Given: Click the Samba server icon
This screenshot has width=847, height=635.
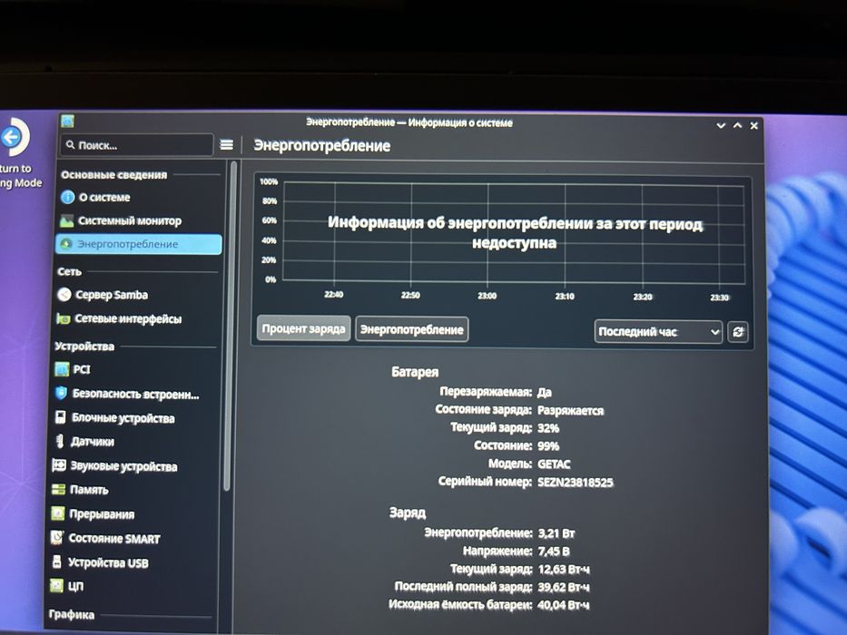Looking at the screenshot, I should tap(64, 294).
